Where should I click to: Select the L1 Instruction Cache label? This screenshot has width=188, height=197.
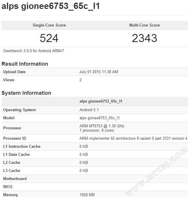(x=22, y=146)
